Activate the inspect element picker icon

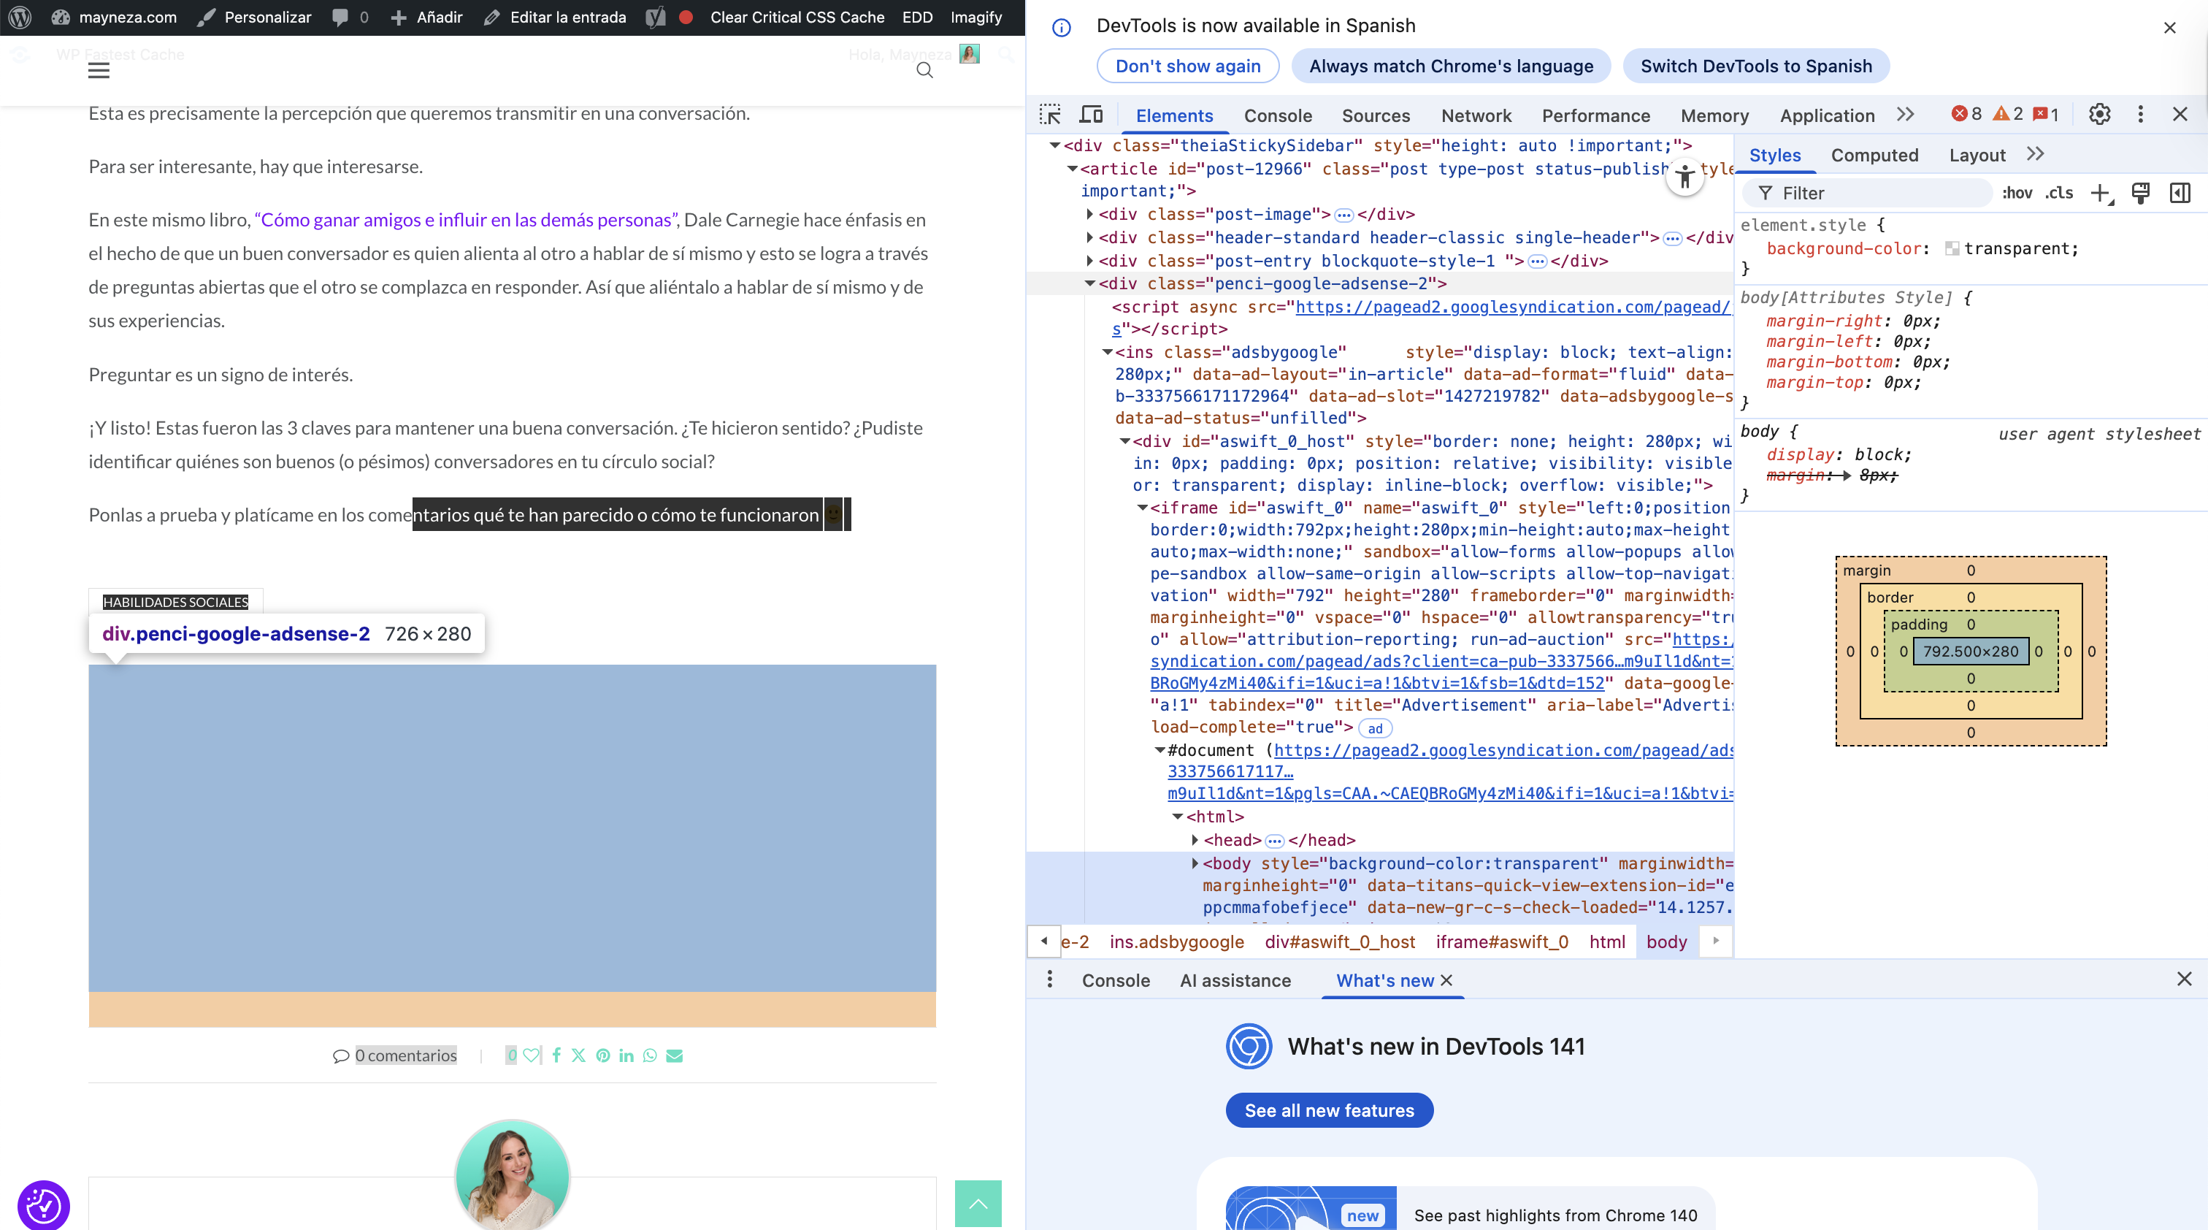[x=1050, y=115]
